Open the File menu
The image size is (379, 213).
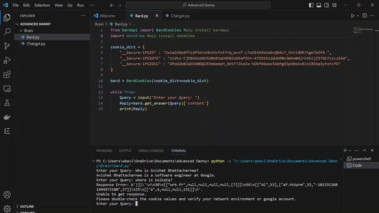coord(15,5)
